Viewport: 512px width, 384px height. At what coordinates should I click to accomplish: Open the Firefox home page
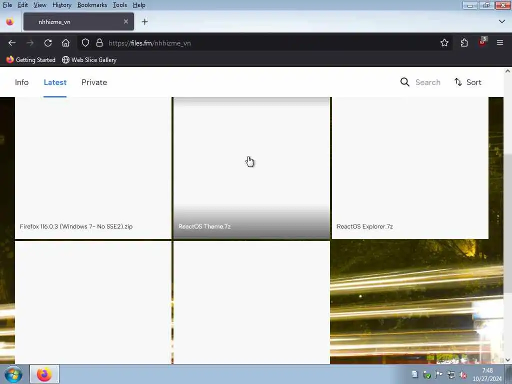pos(65,43)
